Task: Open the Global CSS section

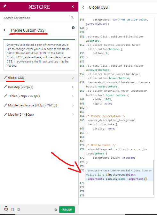Action: [x=39, y=78]
